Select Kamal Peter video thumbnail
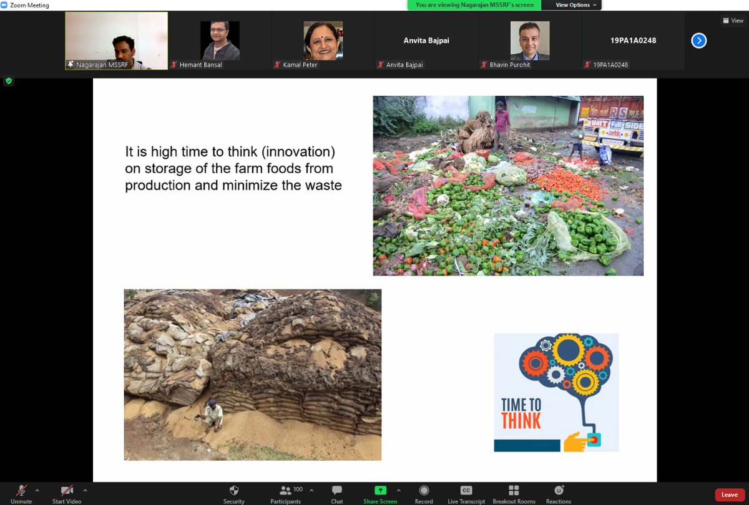 [323, 41]
